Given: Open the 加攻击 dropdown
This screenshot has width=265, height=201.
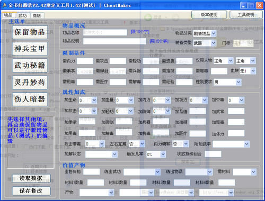Looking at the screenshot, I should [x=87, y=111].
